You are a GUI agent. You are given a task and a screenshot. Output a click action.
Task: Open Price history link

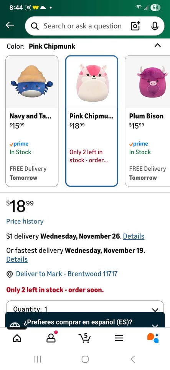pos(25,221)
